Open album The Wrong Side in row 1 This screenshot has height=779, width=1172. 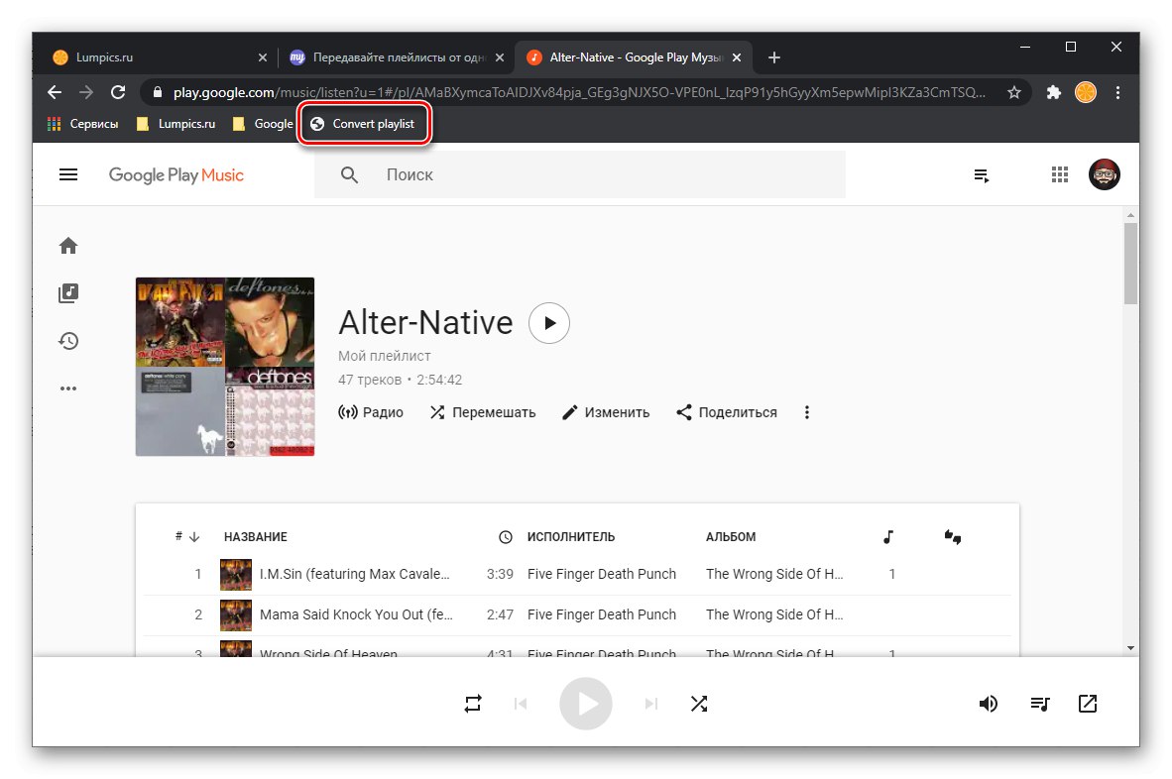click(x=774, y=575)
